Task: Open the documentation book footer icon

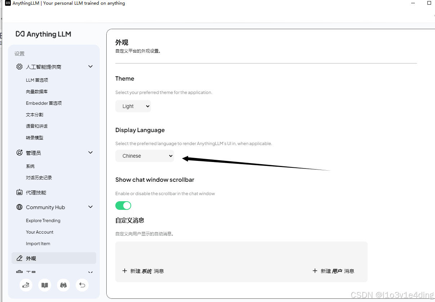Action: [45, 285]
